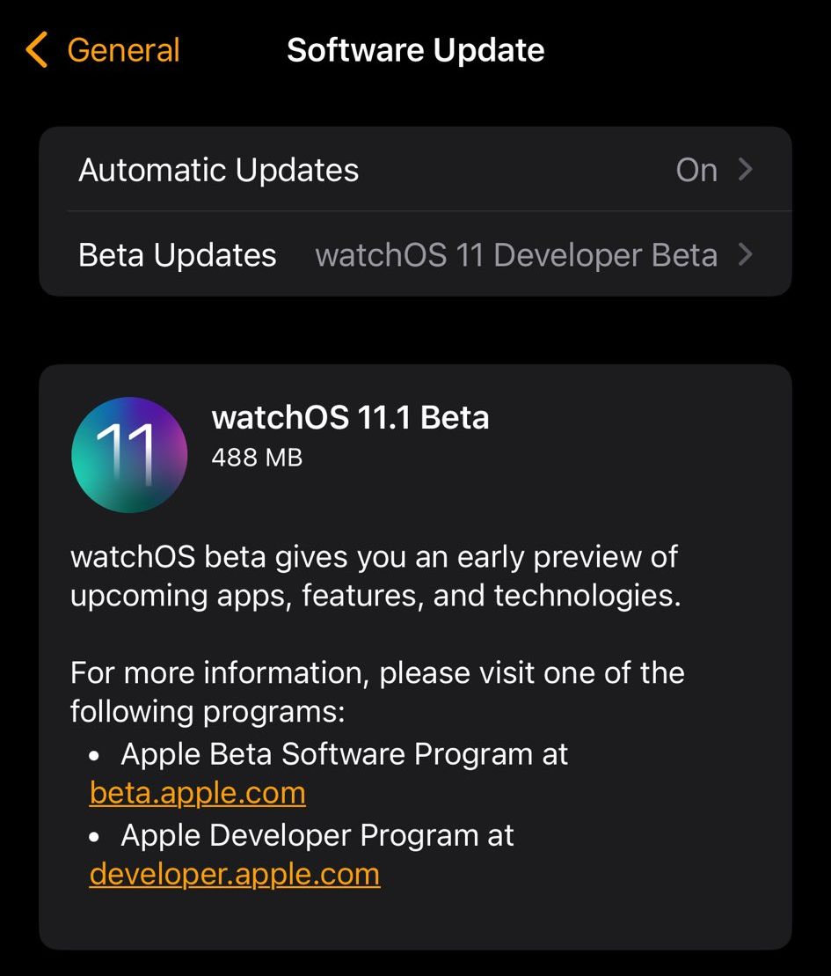This screenshot has height=976, width=831.
Task: Open the beta.apple.com link
Action: click(x=198, y=793)
